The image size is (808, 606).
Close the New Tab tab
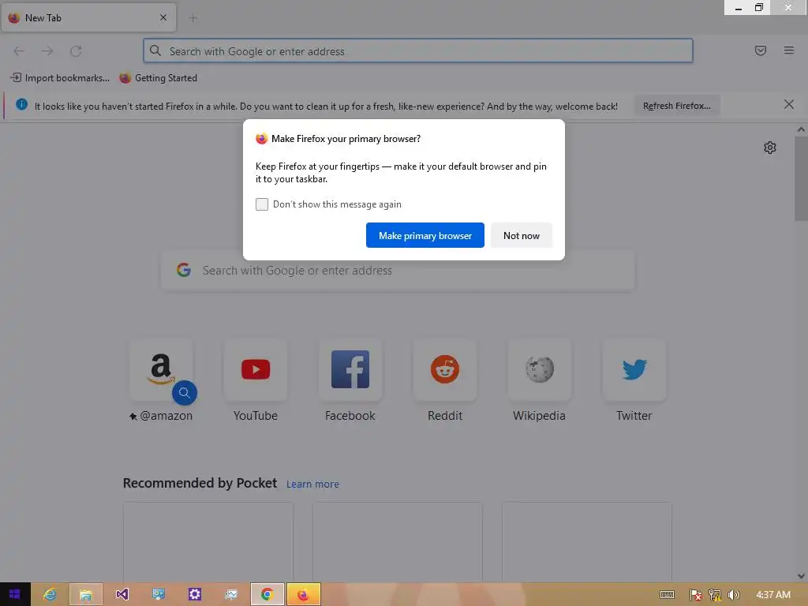coord(163,17)
